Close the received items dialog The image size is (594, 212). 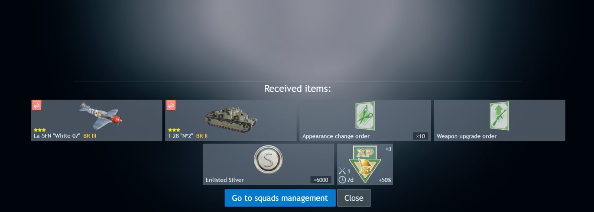pyautogui.click(x=354, y=198)
